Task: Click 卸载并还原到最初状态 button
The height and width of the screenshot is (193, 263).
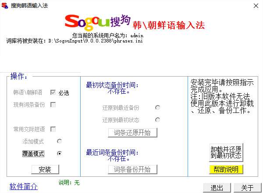Action: click(226, 152)
